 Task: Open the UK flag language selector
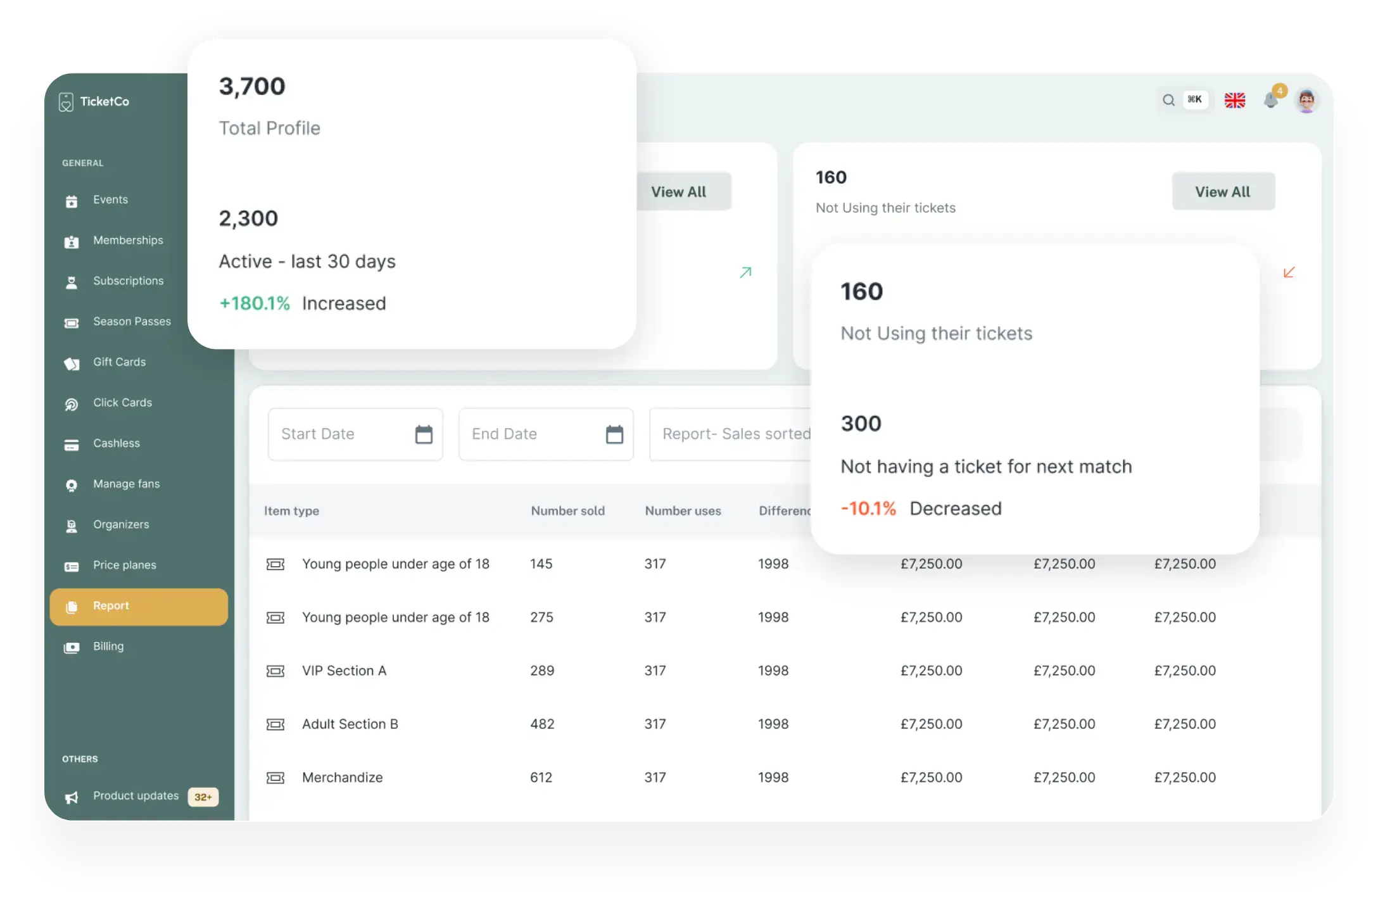(x=1234, y=100)
